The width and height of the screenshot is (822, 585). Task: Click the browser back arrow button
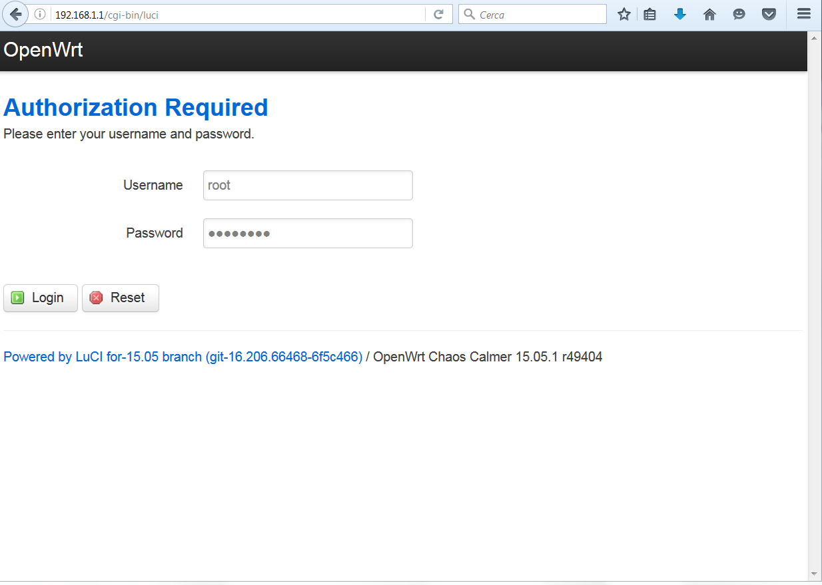pyautogui.click(x=15, y=15)
